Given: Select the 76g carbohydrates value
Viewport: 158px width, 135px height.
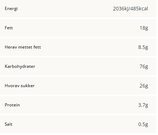Looking at the screenshot, I should (144, 66).
